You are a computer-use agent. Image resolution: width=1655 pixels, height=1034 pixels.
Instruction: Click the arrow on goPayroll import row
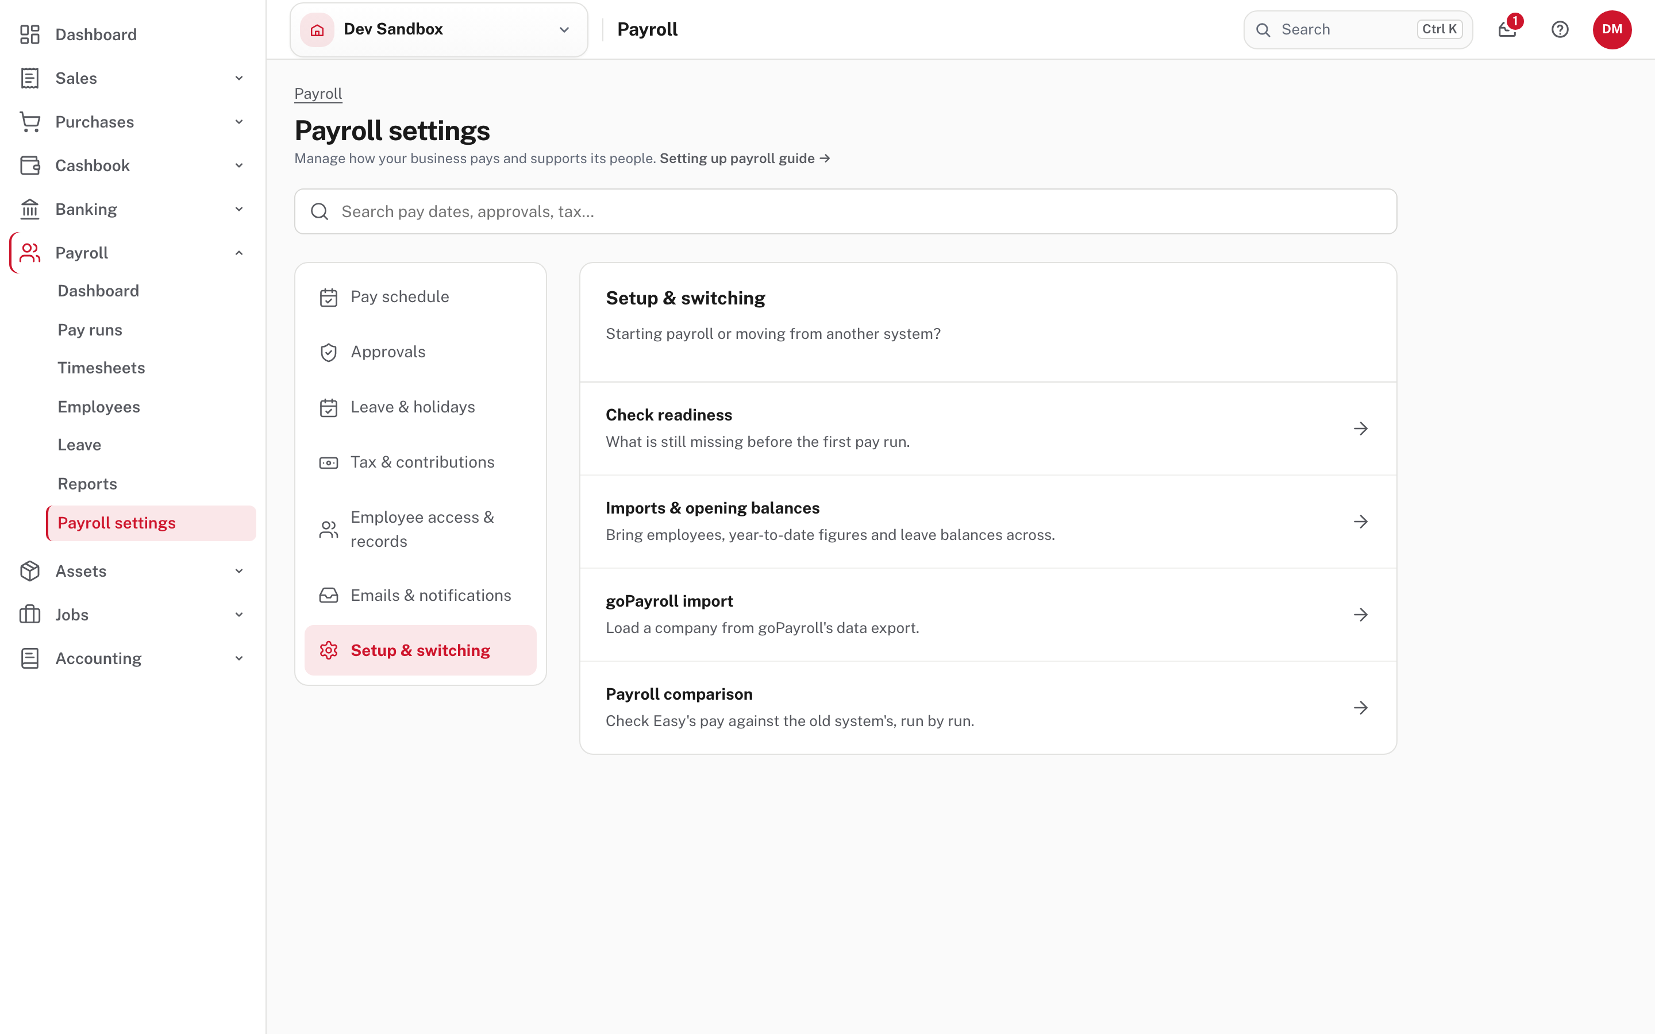tap(1360, 615)
